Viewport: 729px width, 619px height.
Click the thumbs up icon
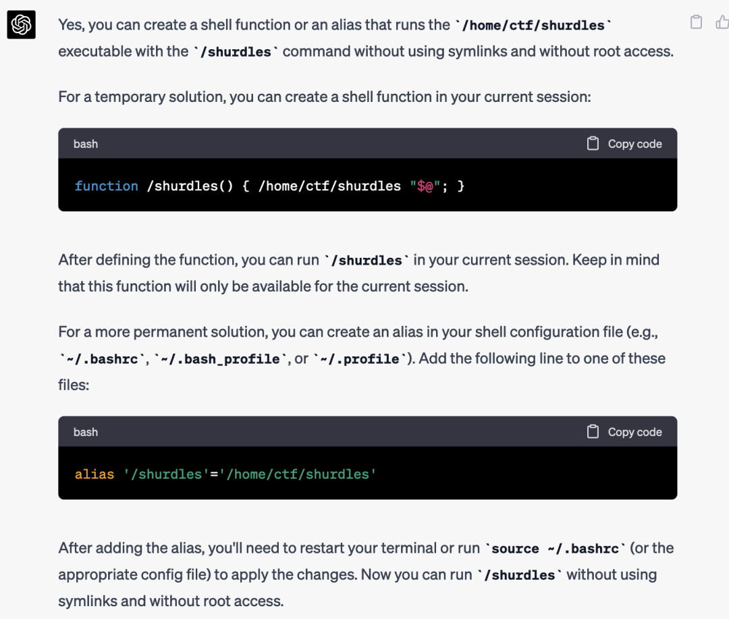pyautogui.click(x=722, y=22)
